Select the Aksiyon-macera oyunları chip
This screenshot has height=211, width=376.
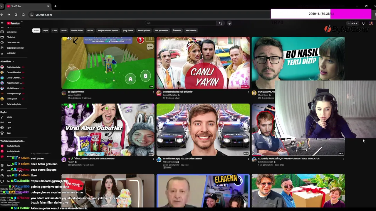(x=108, y=30)
